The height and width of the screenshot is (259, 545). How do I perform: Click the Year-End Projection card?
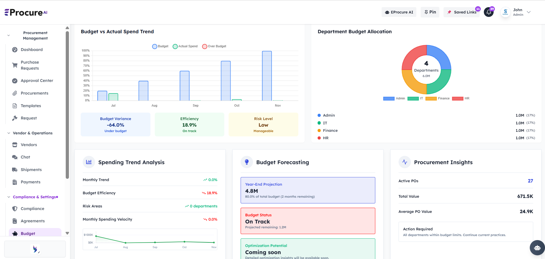pyautogui.click(x=308, y=190)
